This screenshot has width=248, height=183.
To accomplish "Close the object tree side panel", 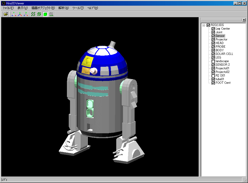I will pos(244,20).
